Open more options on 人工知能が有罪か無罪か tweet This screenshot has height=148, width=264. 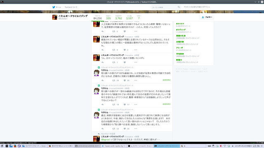pos(136,31)
